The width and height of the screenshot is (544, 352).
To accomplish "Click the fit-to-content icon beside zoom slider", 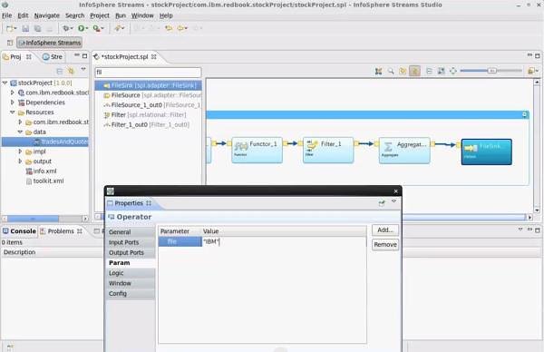I will pyautogui.click(x=453, y=71).
